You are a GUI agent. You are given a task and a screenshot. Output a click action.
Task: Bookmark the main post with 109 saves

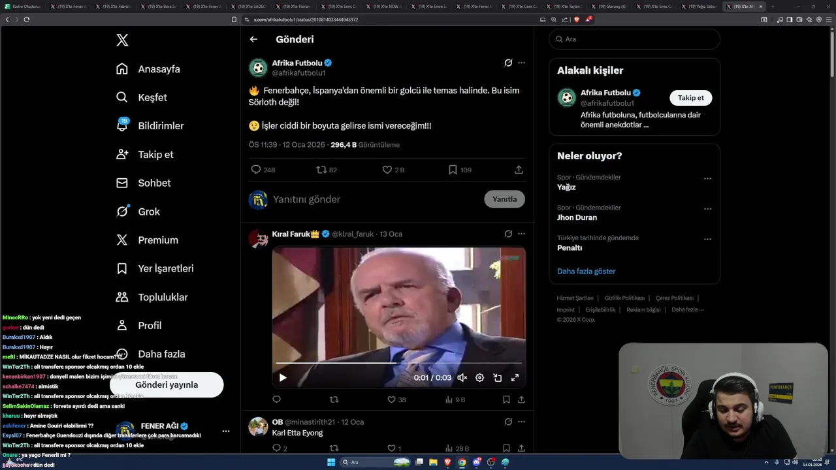[460, 170]
